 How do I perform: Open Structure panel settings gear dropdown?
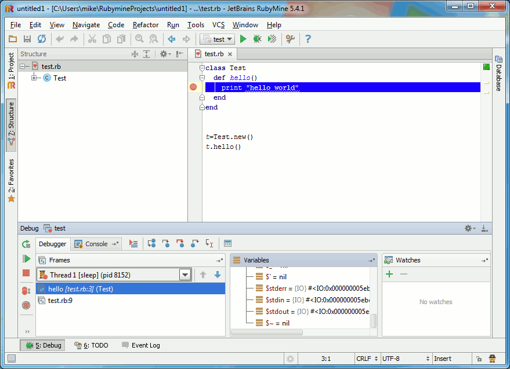165,54
